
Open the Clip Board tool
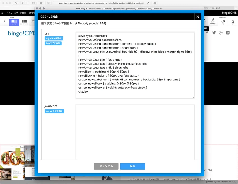coord(213,22)
